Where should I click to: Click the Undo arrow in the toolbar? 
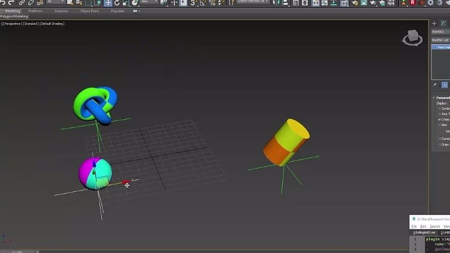pyautogui.click(x=4, y=3)
